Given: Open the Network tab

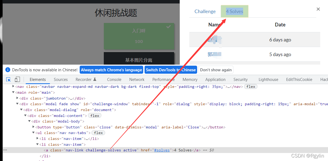Looking at the screenshot, I should click(137, 79).
